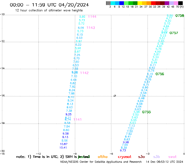Select the pink time label 1141

pos(77,119)
